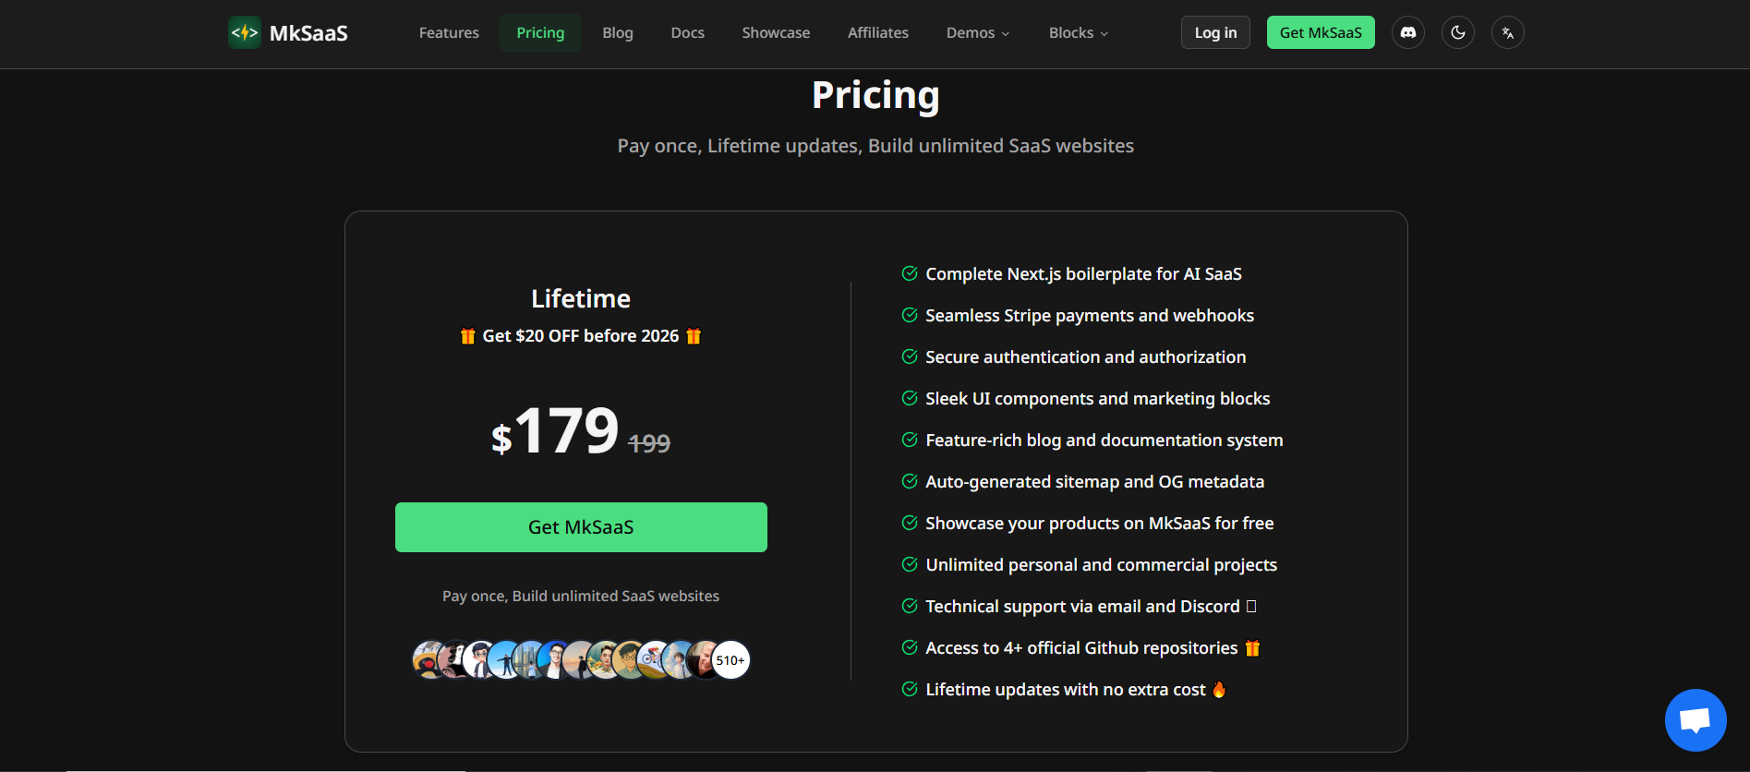
Task: Click the MkSaaS logo in the navbar
Action: 287,31
